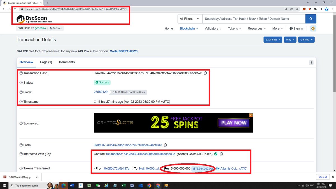Expand the All Filters dropdown

190,19
